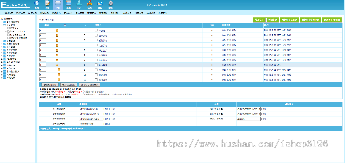Tick the checkbox in row ID 1

point(96,30)
